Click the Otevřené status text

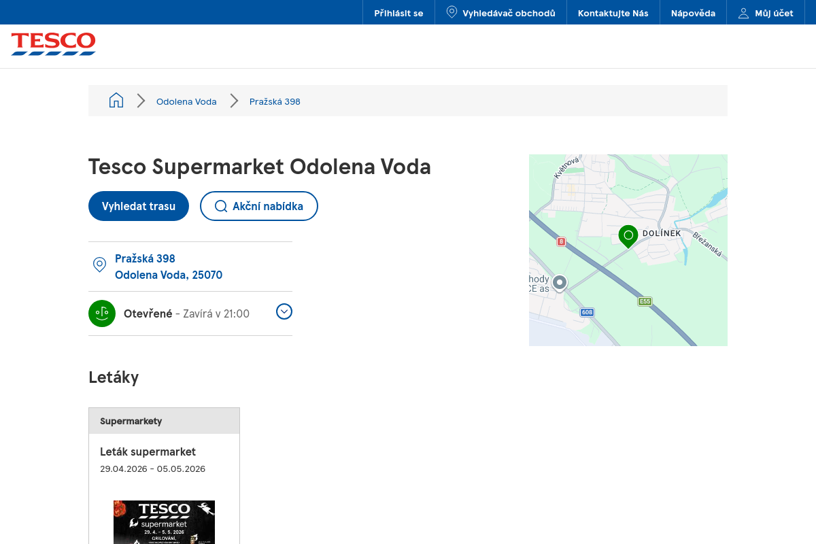pyautogui.click(x=148, y=313)
